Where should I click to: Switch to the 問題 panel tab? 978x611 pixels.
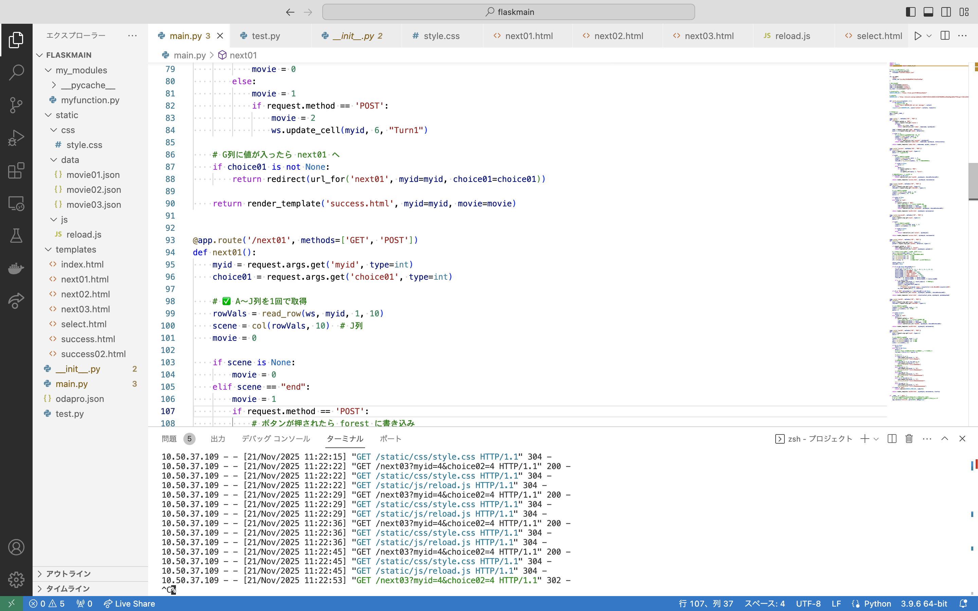point(169,439)
